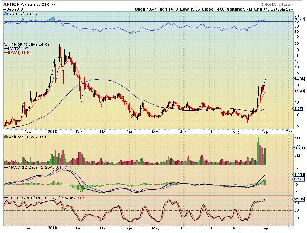Click the MACD(12,26,9) 1.254 legend

(x=28, y=167)
